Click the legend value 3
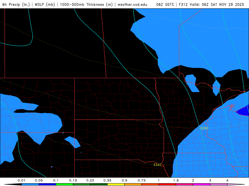 click(210, 180)
